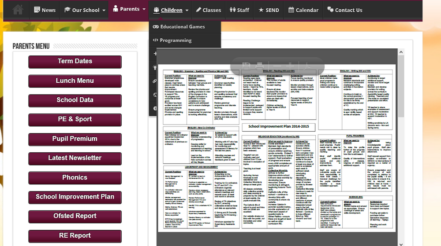
Task: Click the PDF scrollbar up arrow
Action: 401,52
